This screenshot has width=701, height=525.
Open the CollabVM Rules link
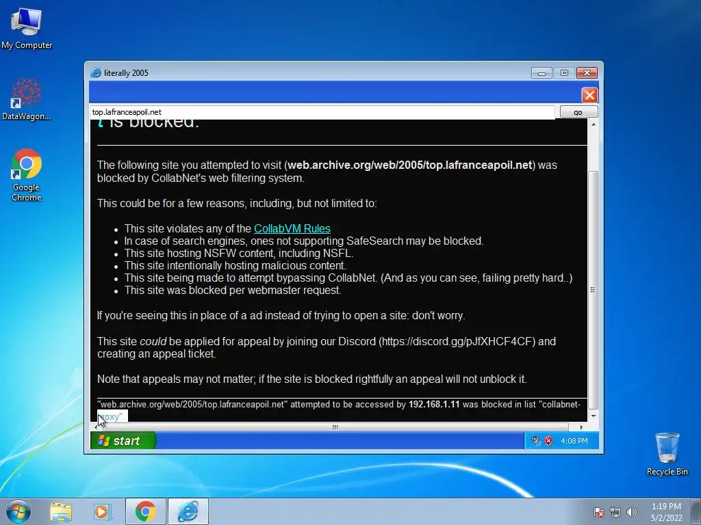pyautogui.click(x=292, y=228)
